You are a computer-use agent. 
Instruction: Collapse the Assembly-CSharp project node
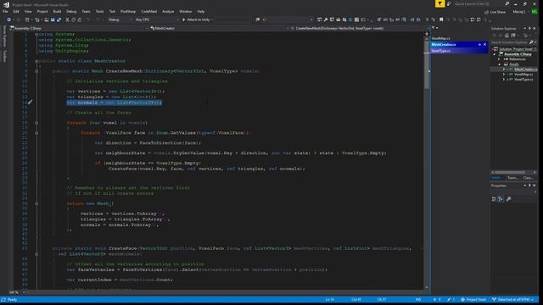(495, 54)
